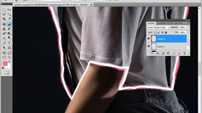Click the layers list scroll-down arrow
The image size is (202, 113).
pos(188,50)
